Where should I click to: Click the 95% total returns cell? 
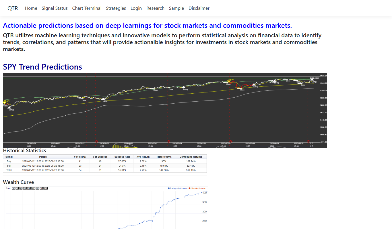[x=164, y=161]
